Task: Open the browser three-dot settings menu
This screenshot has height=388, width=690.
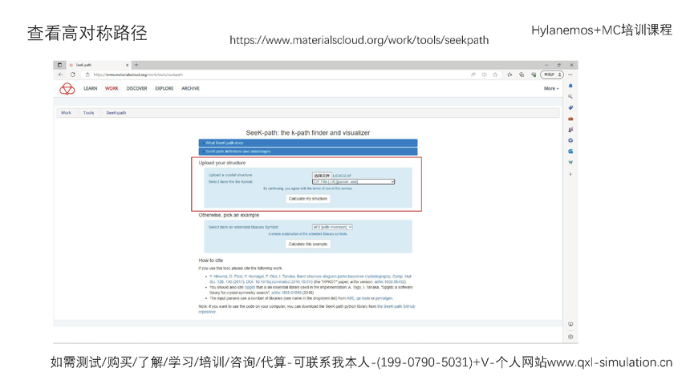Action: pyautogui.click(x=570, y=75)
